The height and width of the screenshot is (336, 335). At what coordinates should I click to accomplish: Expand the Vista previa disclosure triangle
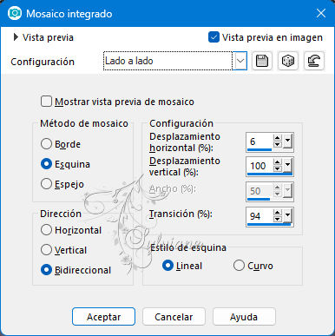click(16, 37)
